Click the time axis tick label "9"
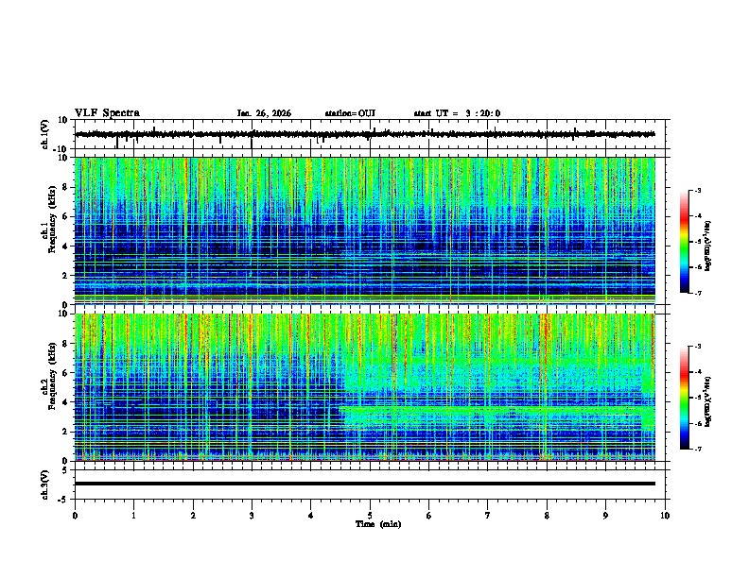749x578 pixels. (x=605, y=516)
